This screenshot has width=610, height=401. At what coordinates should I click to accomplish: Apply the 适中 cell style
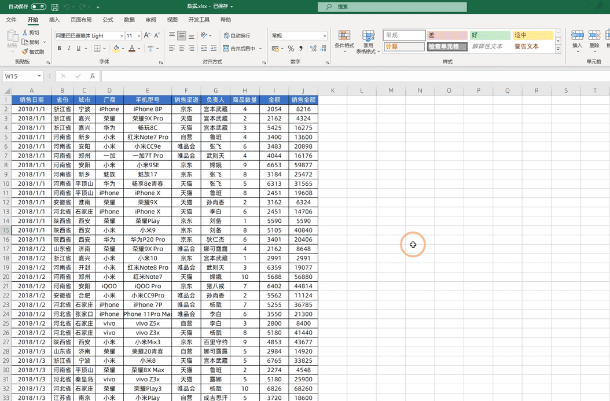click(x=532, y=35)
